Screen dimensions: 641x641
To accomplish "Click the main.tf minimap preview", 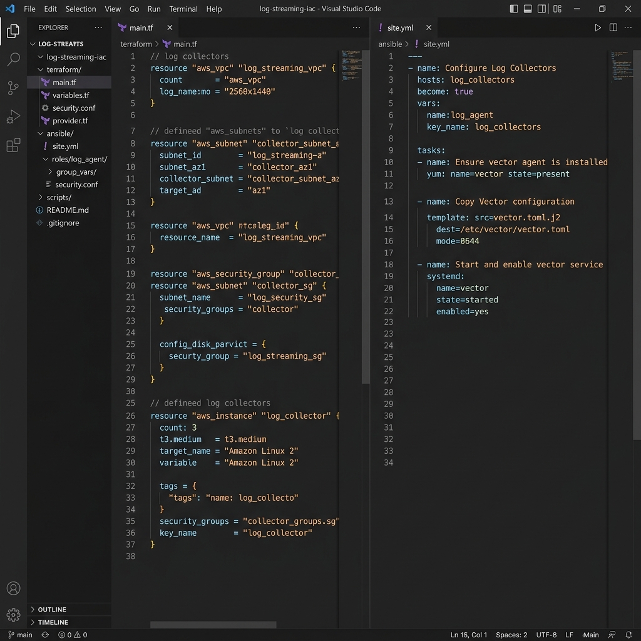I will (351, 65).
